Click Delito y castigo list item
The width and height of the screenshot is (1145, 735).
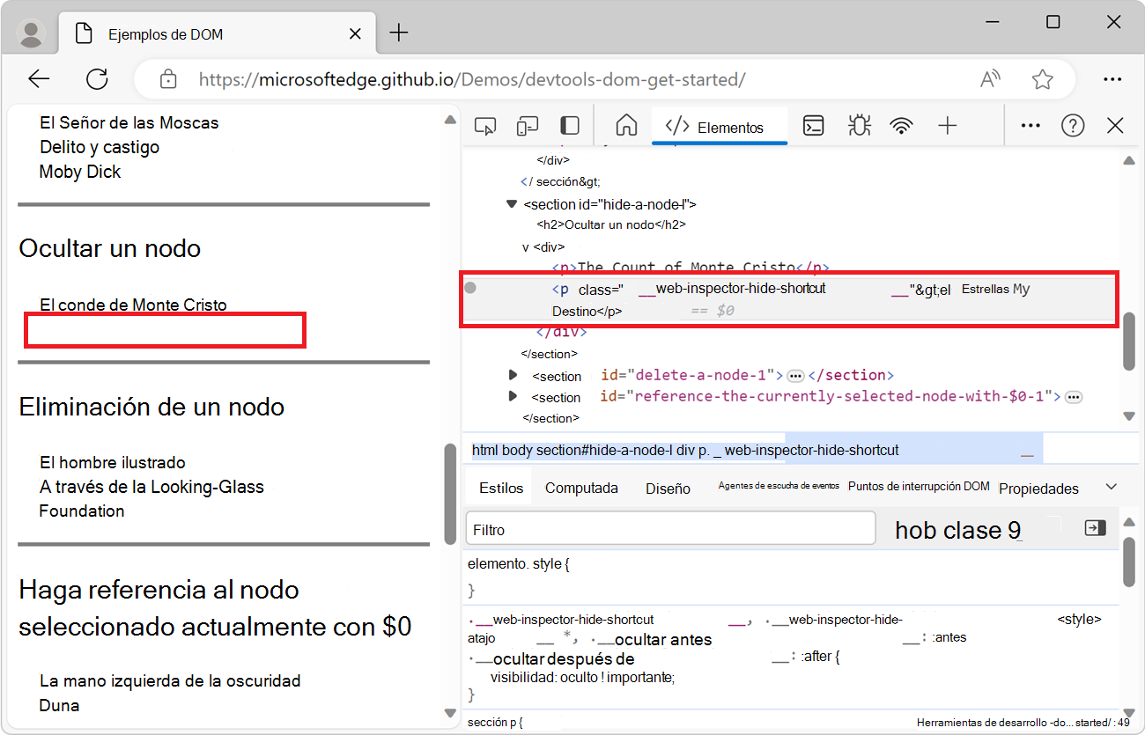point(100,147)
